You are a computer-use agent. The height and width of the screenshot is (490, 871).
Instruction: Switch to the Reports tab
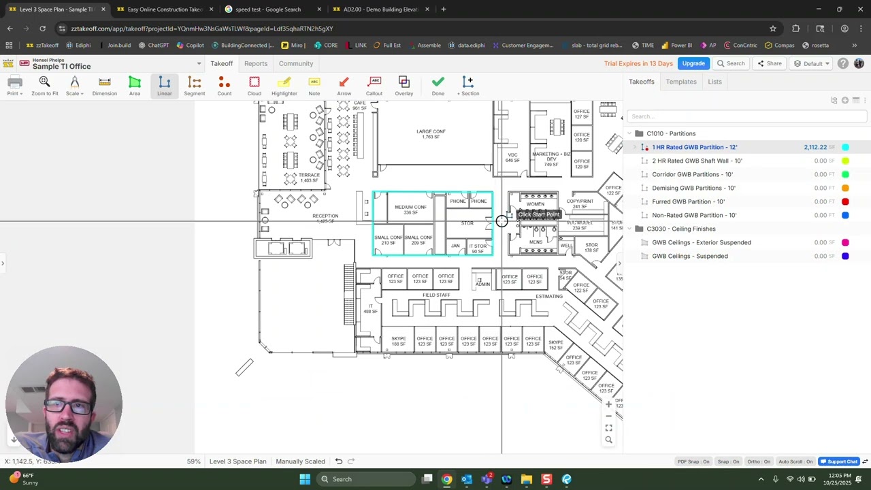point(256,63)
